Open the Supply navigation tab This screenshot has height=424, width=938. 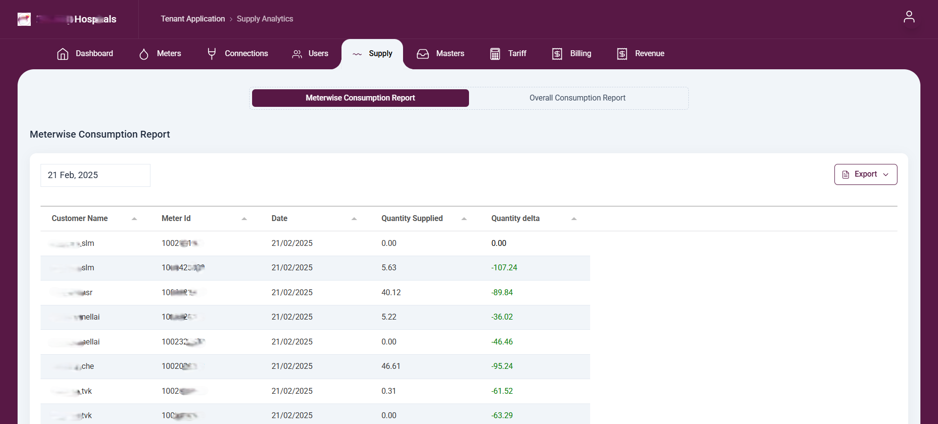click(372, 54)
